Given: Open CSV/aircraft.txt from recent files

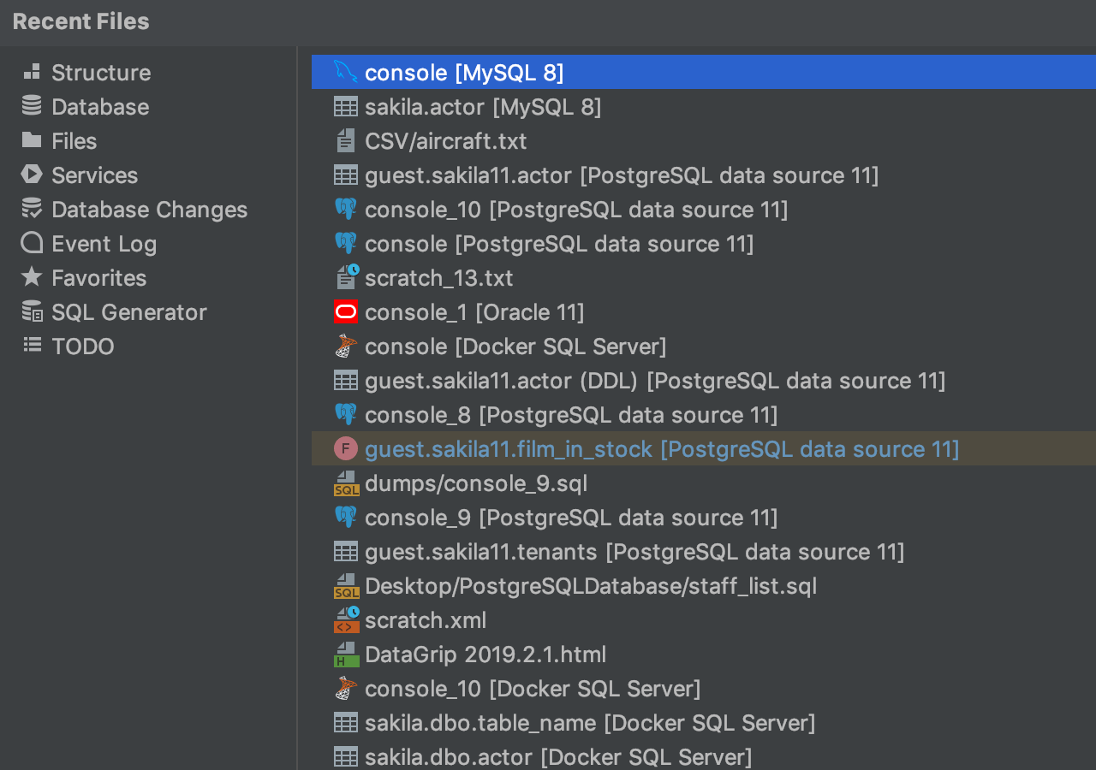Looking at the screenshot, I should click(x=445, y=141).
